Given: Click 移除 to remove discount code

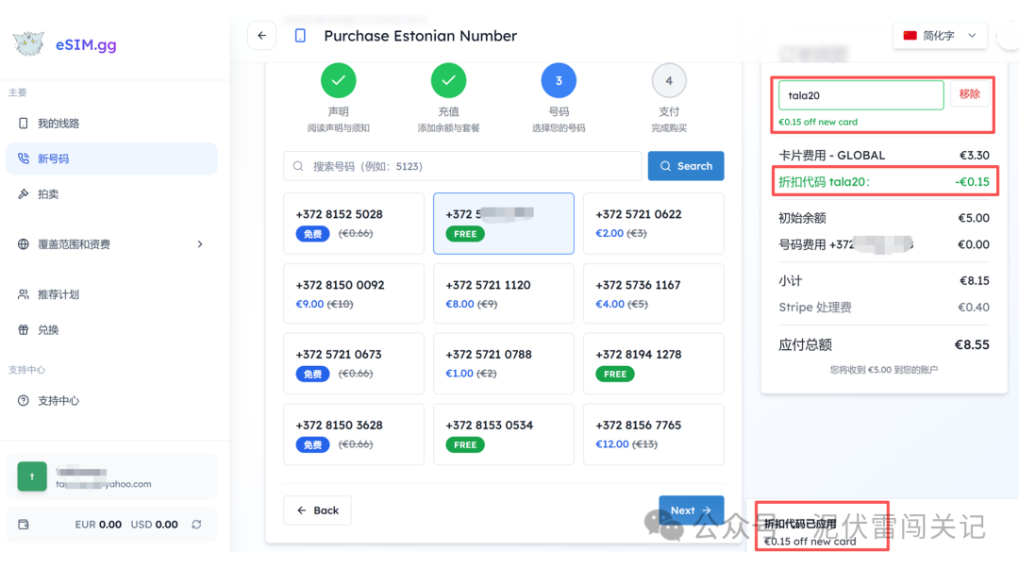Looking at the screenshot, I should tap(969, 94).
